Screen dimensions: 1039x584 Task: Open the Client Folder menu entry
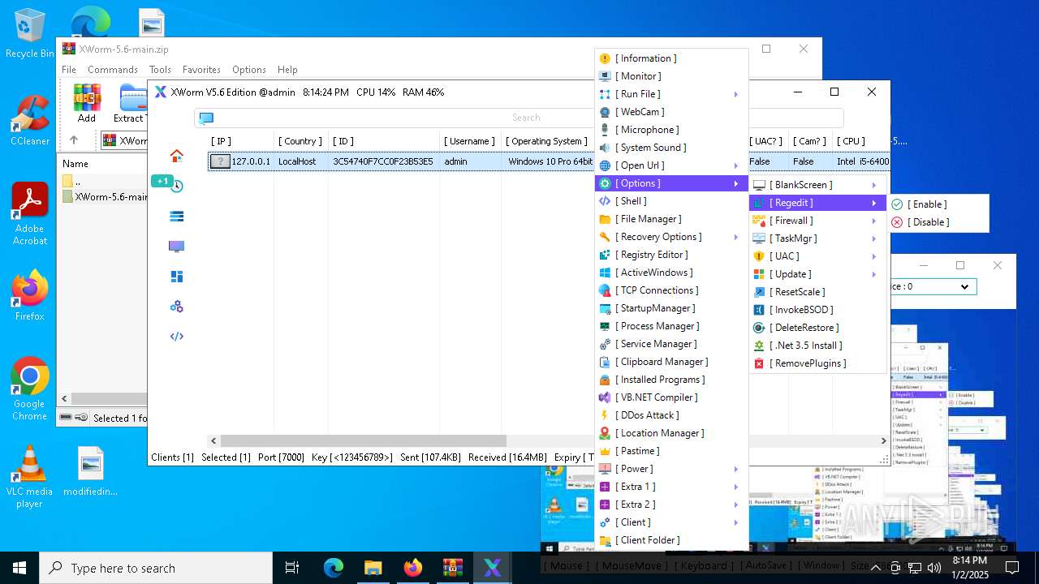point(671,540)
